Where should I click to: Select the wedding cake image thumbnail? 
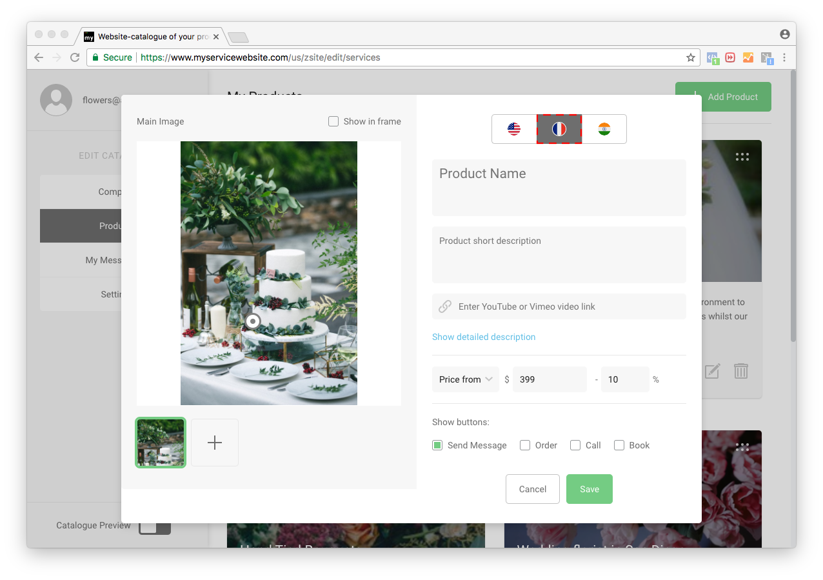pos(161,443)
